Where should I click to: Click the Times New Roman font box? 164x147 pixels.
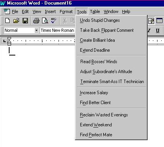coord(58,30)
